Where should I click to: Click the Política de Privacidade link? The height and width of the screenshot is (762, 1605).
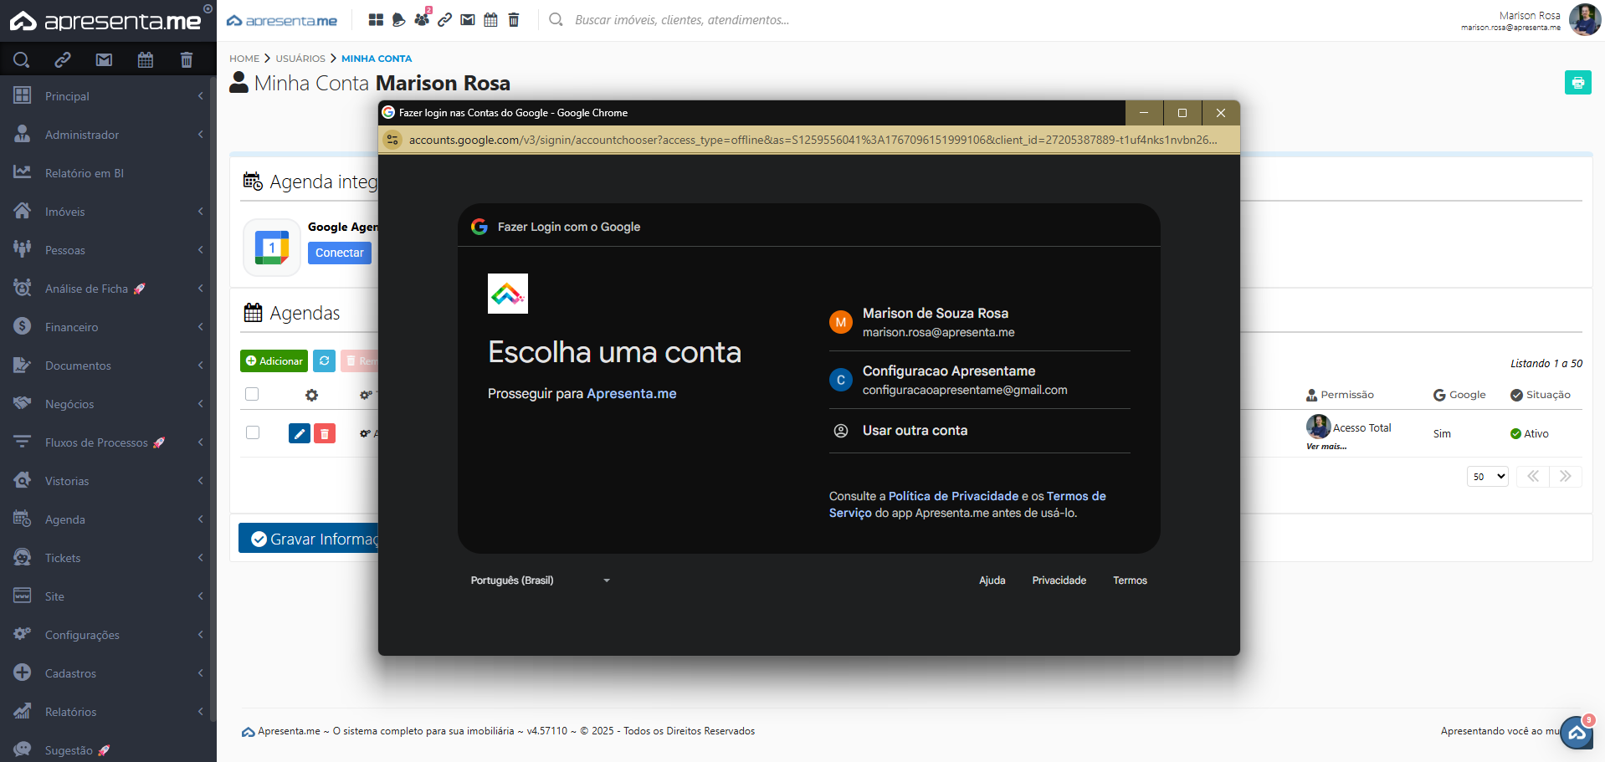coord(953,496)
